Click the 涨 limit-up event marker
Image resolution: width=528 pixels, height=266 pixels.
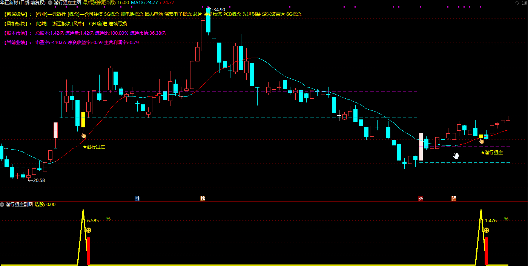(421, 198)
